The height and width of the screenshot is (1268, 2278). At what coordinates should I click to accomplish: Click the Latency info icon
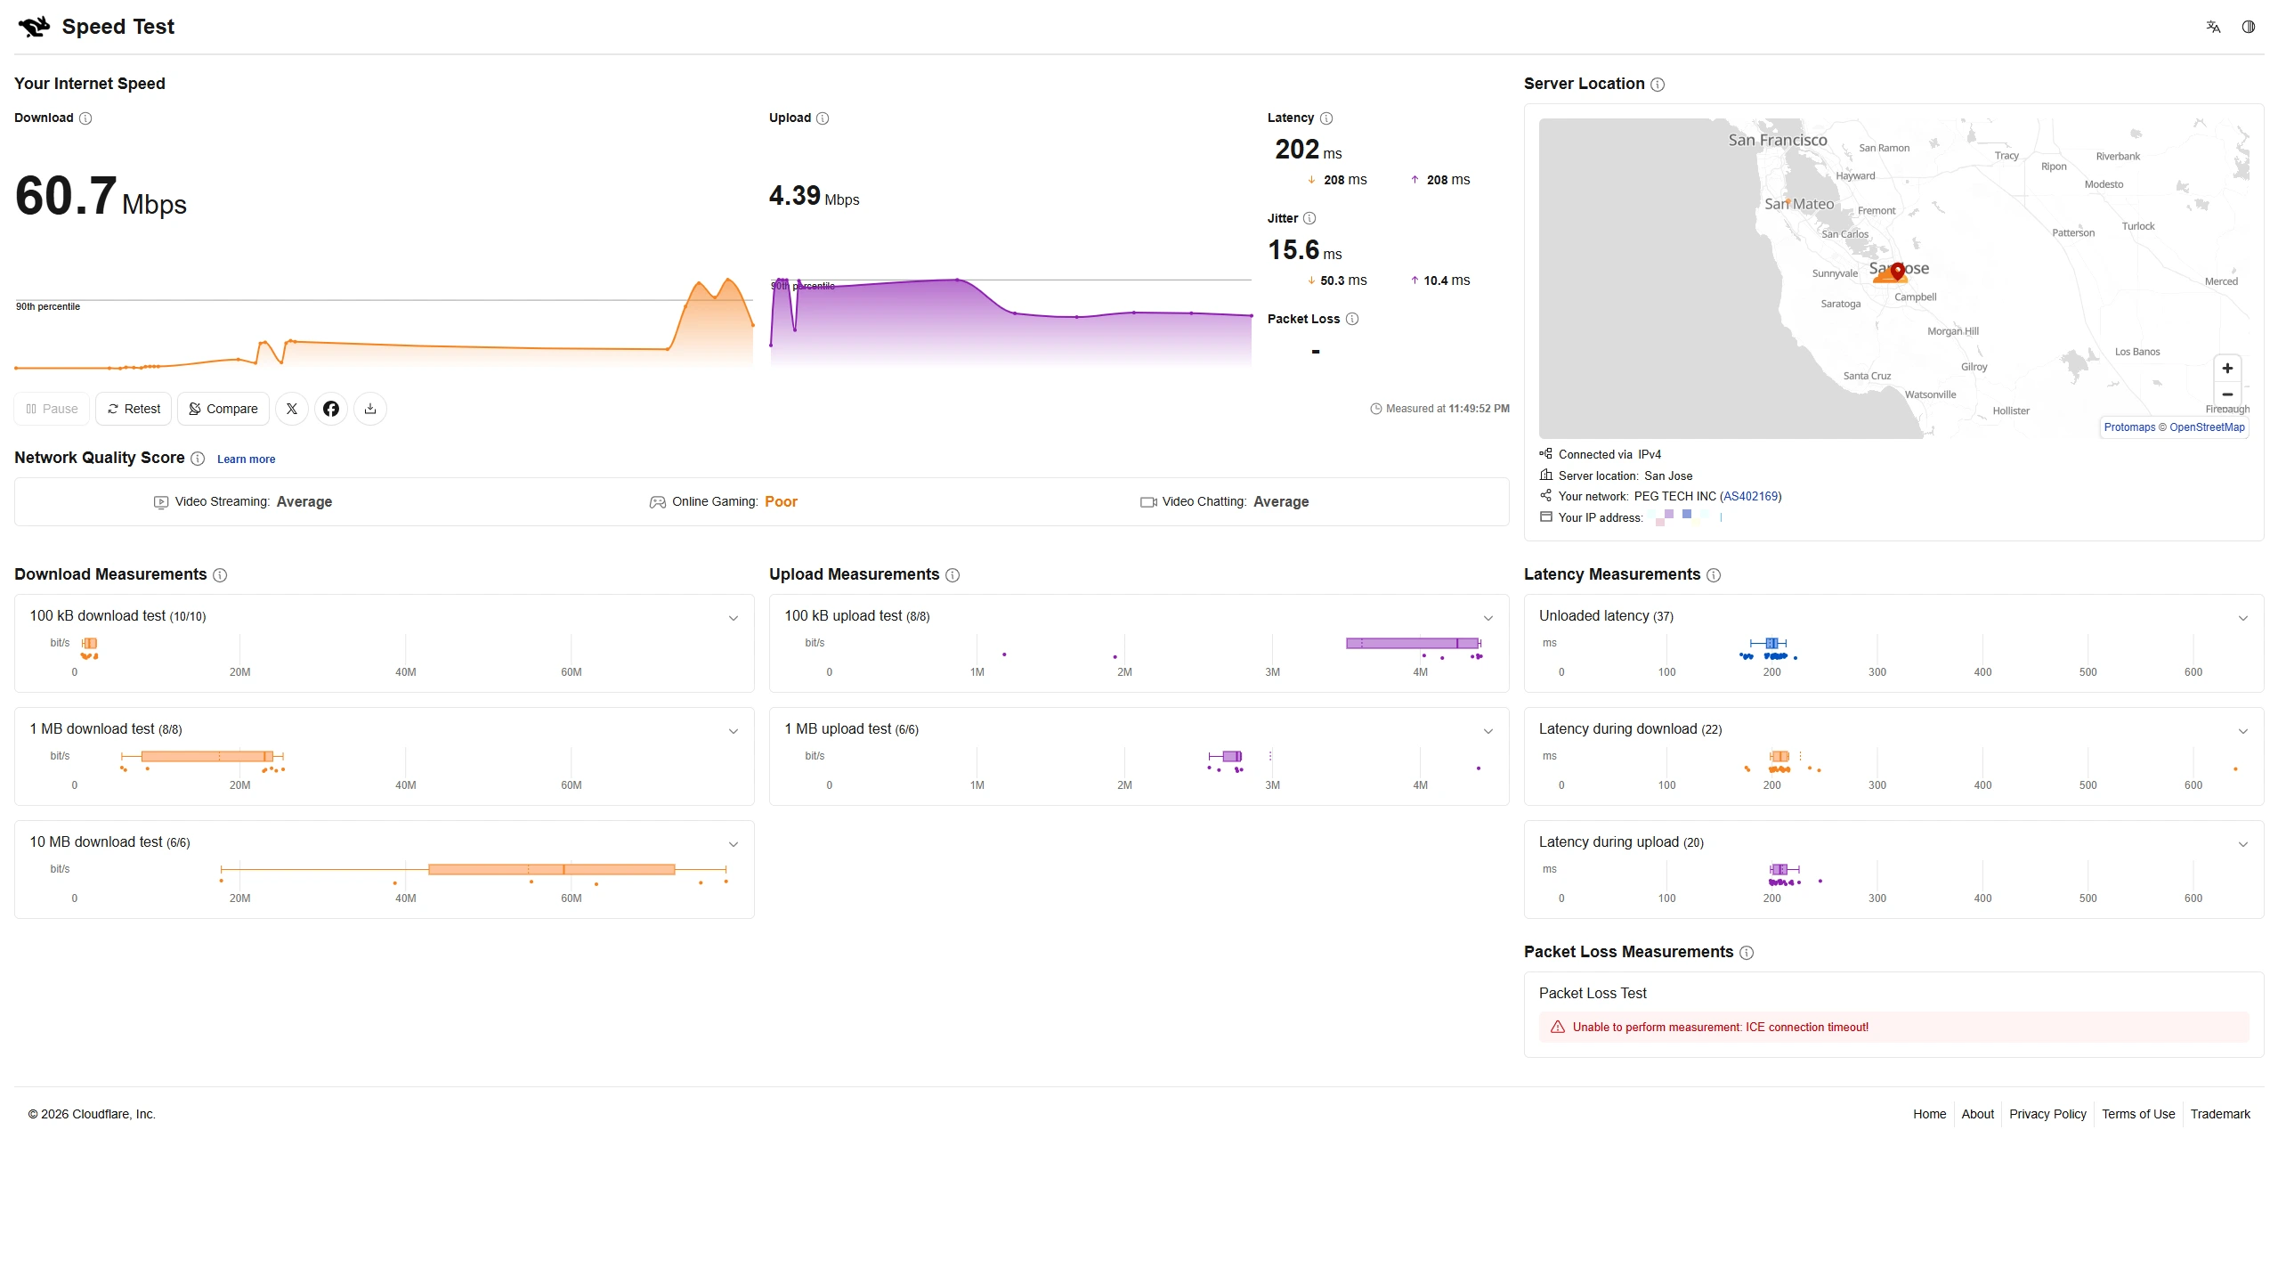point(1326,118)
